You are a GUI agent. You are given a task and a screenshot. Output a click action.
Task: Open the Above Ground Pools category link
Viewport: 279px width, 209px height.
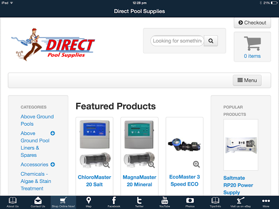pyautogui.click(x=37, y=120)
